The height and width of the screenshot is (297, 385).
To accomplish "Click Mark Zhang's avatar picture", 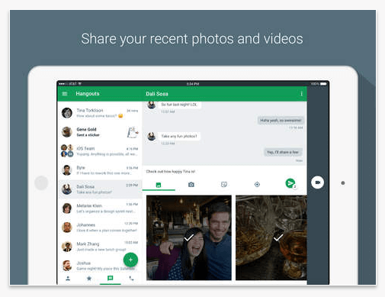I will [67, 247].
